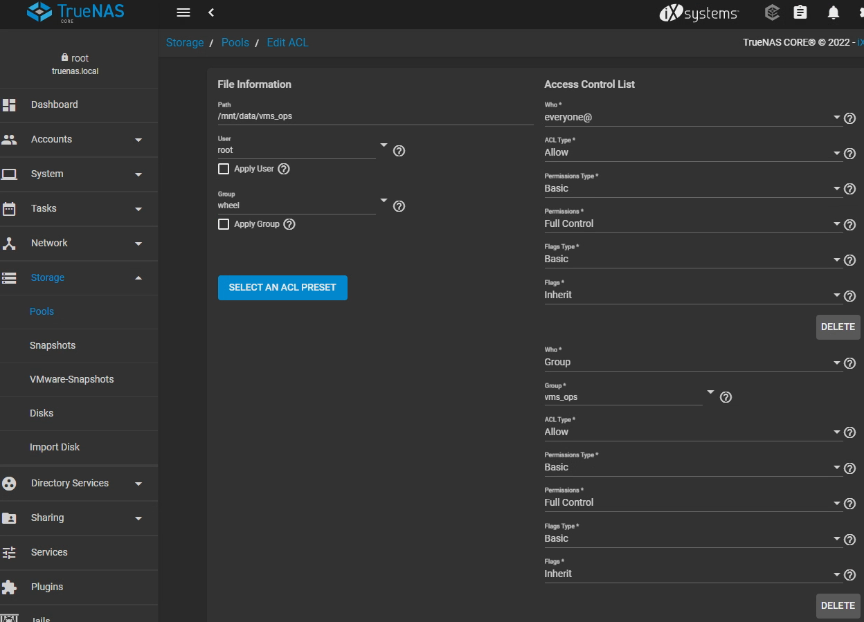Click the Plugins puzzle icon

pyautogui.click(x=9, y=587)
